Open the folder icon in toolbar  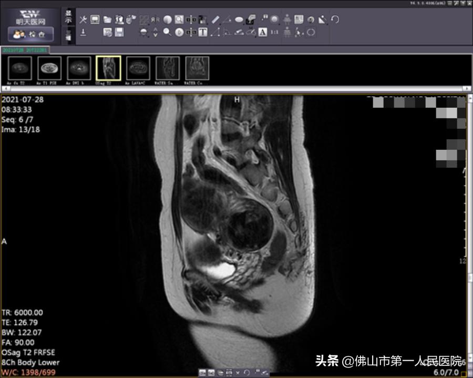107,19
